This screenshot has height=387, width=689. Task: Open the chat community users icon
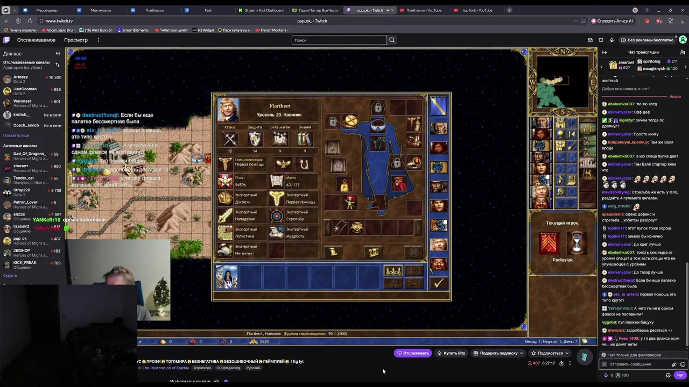coord(683,52)
